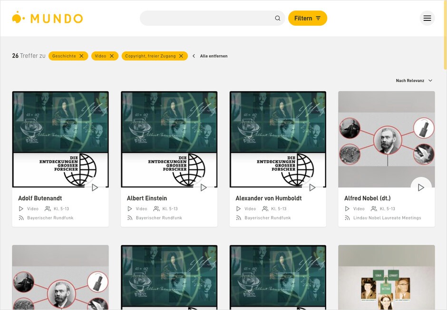This screenshot has height=310, width=447.
Task: Open the Filtern button
Action: pyautogui.click(x=308, y=18)
